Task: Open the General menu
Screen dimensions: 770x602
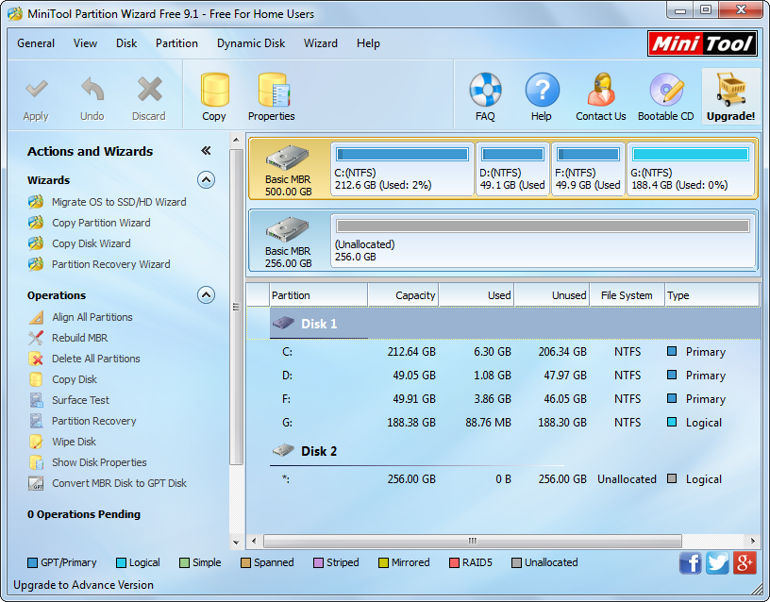Action: [x=36, y=43]
